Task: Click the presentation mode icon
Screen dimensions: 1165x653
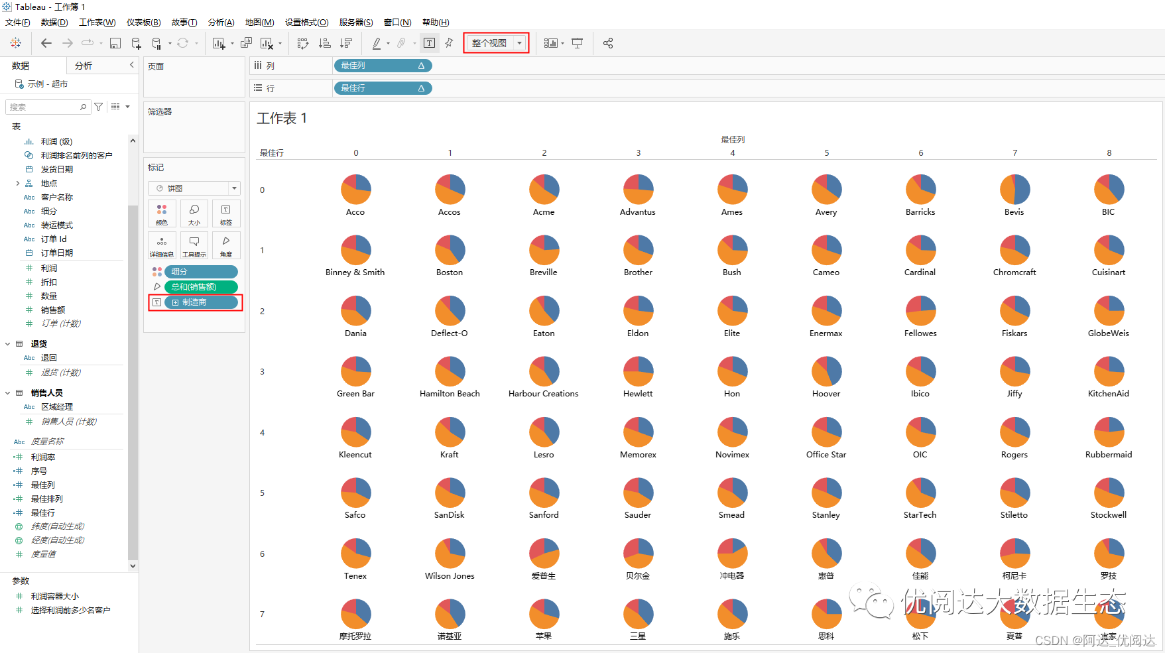Action: tap(578, 43)
